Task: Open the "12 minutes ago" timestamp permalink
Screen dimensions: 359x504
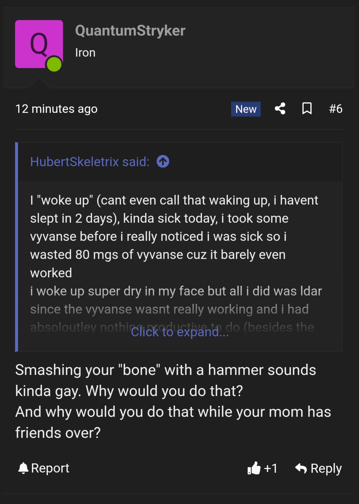Action: pos(57,109)
